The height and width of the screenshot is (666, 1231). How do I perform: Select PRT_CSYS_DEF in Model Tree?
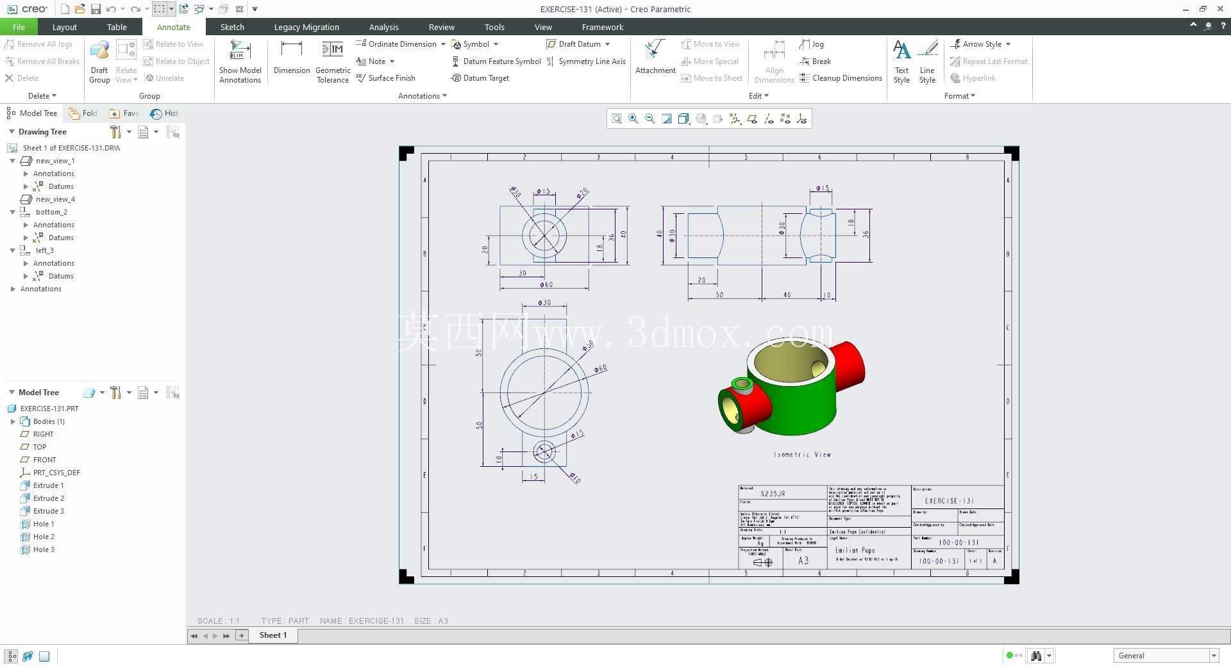[x=50, y=473]
